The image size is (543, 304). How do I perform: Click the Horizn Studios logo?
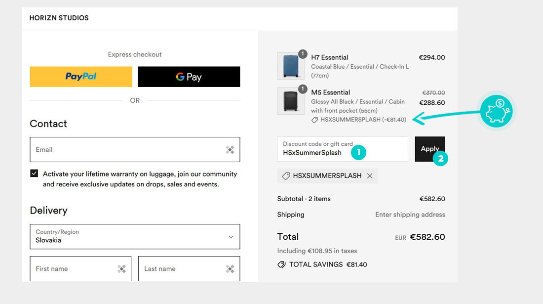click(x=59, y=18)
